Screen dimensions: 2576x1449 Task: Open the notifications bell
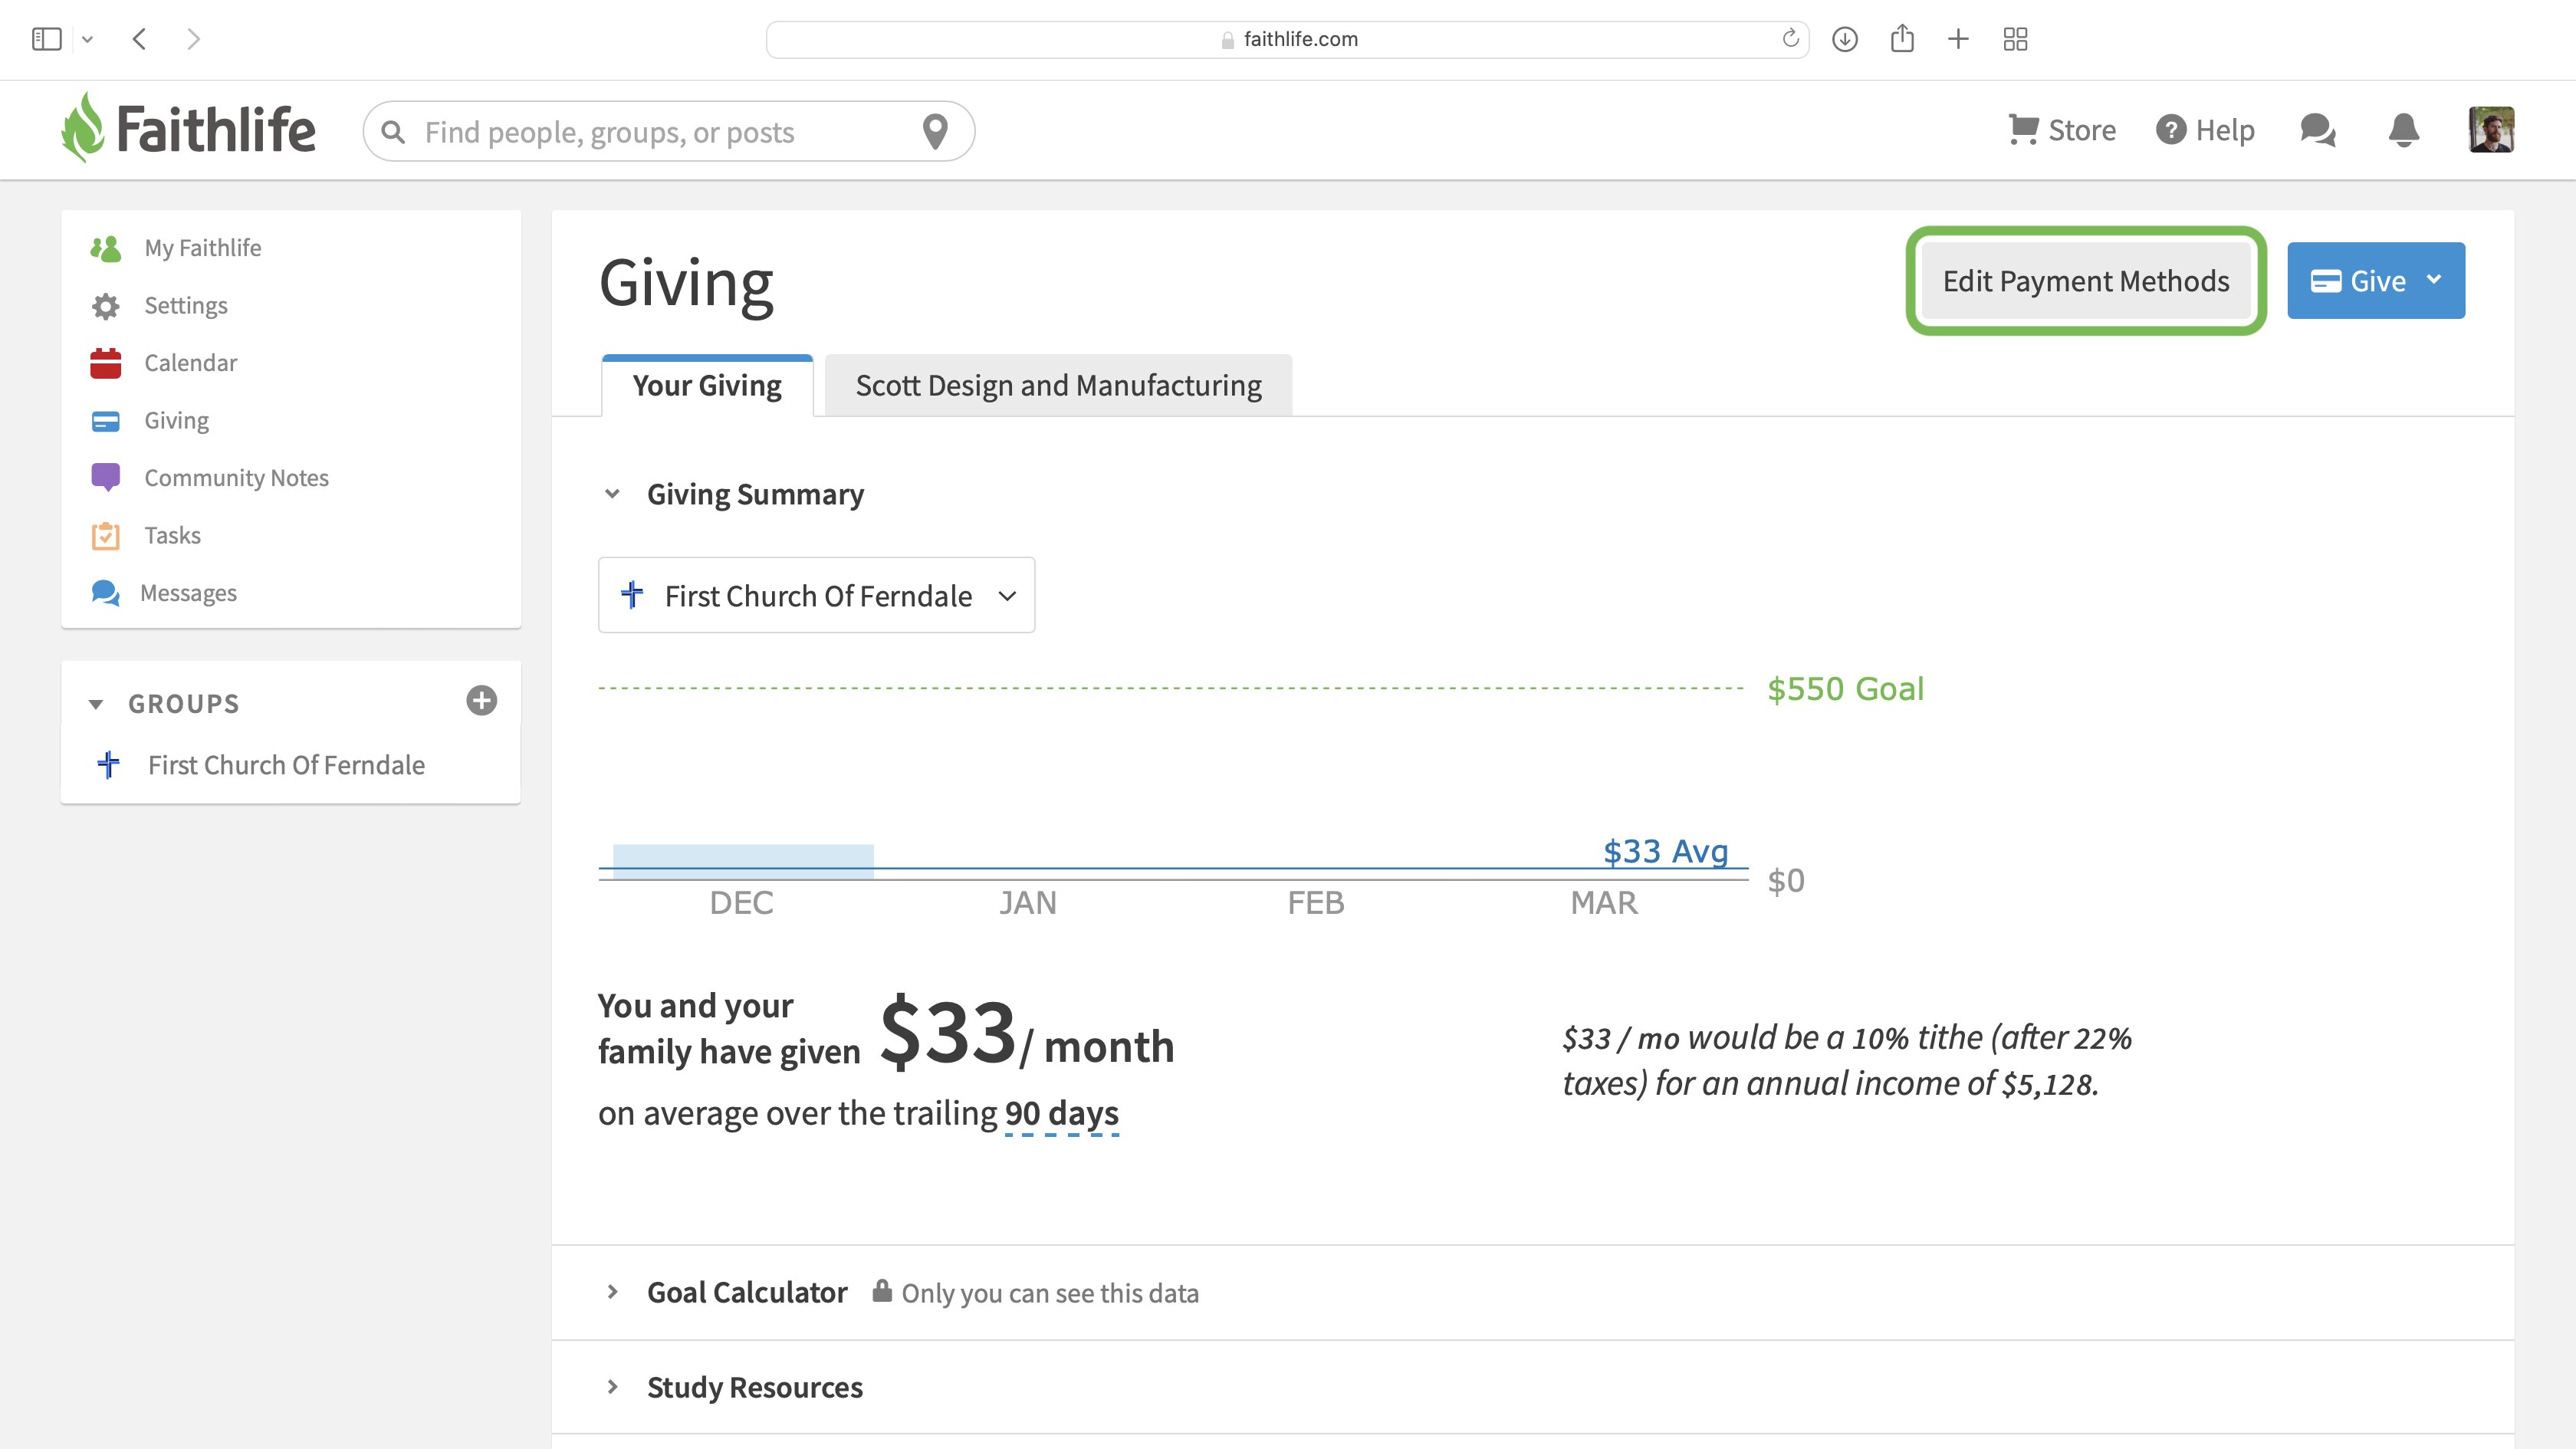tap(2403, 130)
